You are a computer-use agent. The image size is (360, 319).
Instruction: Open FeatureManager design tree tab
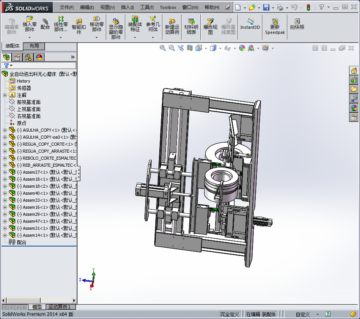[x=6, y=57]
